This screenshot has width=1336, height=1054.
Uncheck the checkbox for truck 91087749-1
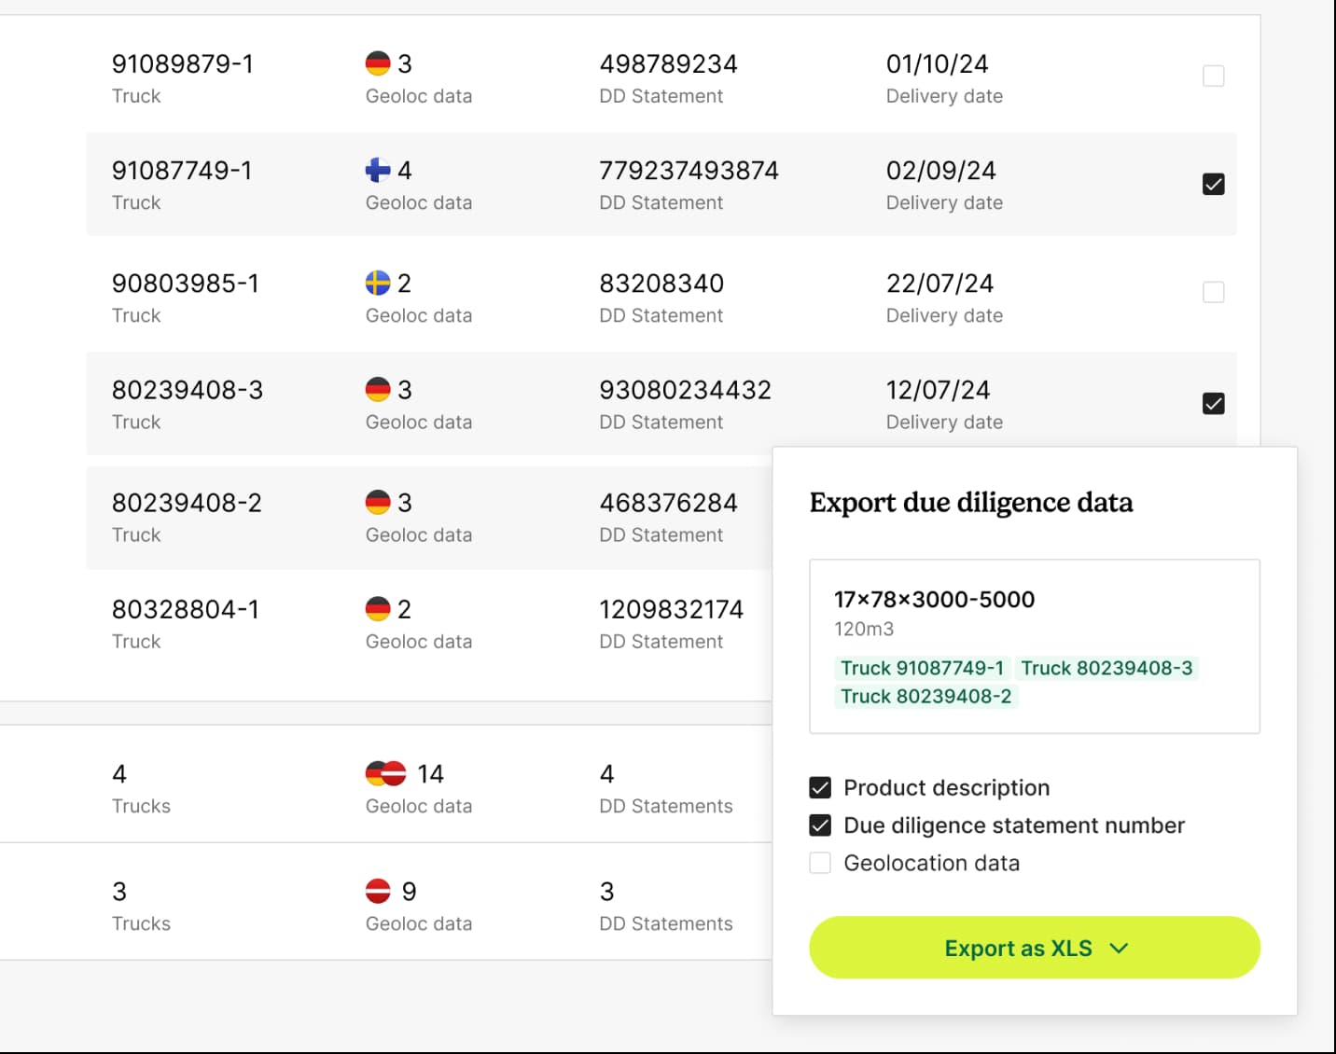pyautogui.click(x=1213, y=184)
